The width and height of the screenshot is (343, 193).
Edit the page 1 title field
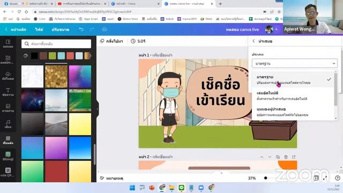[x=162, y=55]
